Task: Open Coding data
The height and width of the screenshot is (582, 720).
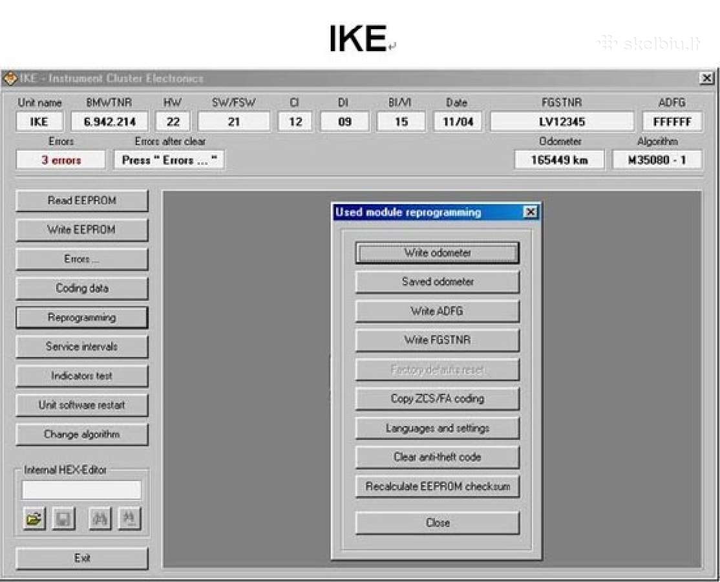Action: click(81, 288)
